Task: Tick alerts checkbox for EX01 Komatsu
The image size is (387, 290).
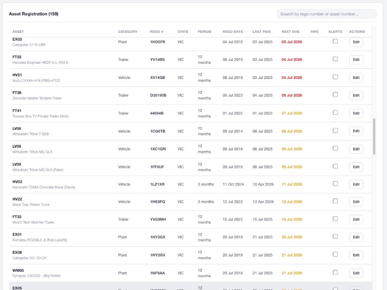Action: 335,237
